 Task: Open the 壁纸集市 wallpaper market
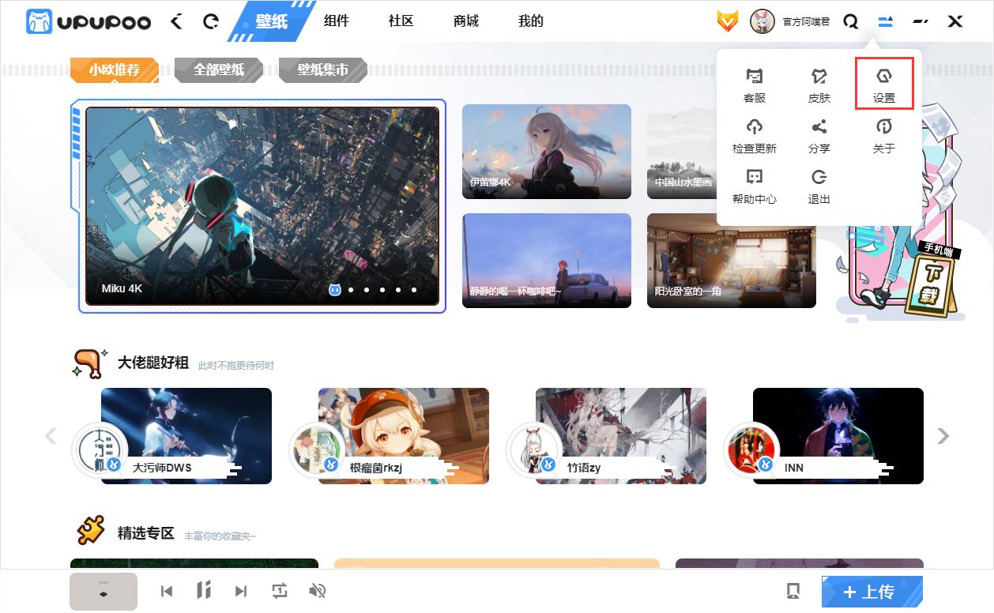(x=322, y=70)
